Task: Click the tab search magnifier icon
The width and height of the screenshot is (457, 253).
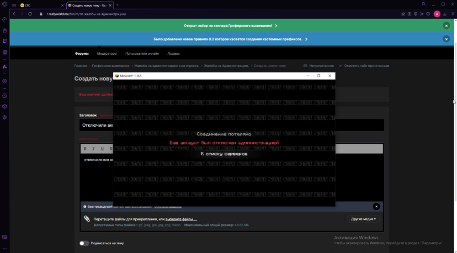Action: [424, 4]
